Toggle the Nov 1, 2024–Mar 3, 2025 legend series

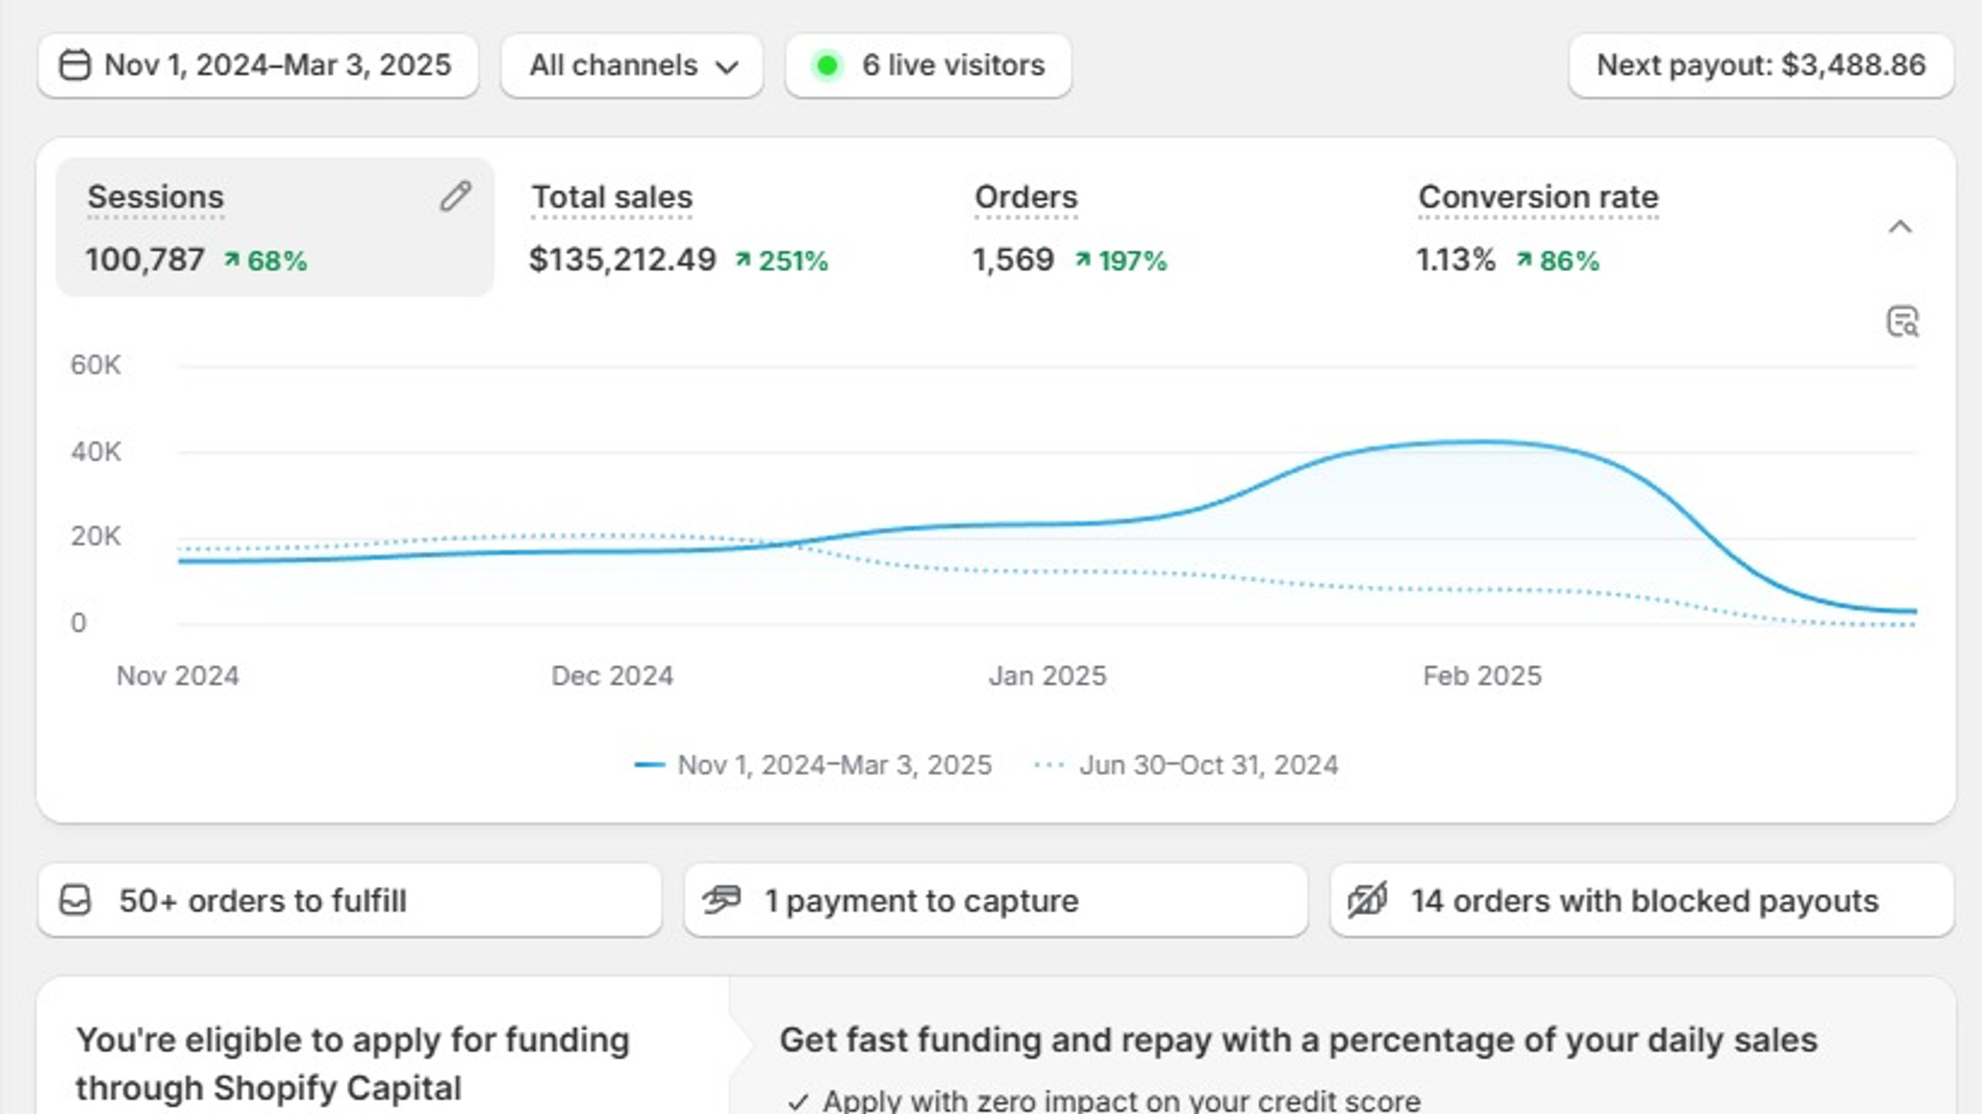click(813, 765)
